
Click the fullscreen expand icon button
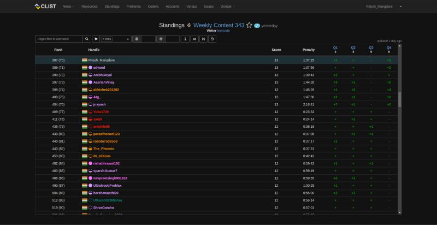pos(203,39)
